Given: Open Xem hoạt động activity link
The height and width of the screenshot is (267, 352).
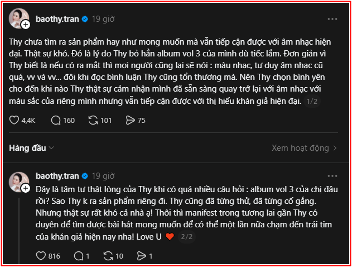Looking at the screenshot, I should pyautogui.click(x=304, y=148).
